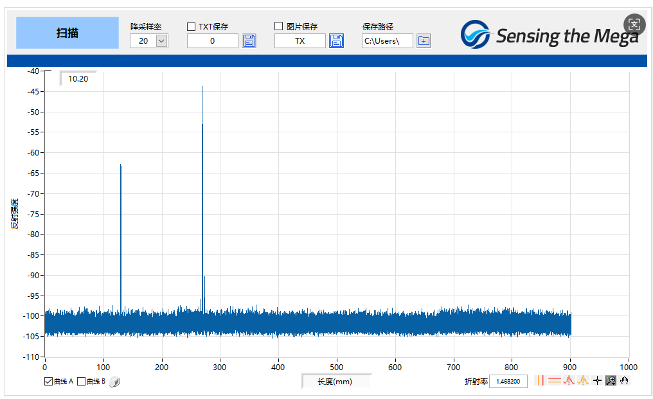653x399 pixels.
Task: Select the zoom magnifier tool
Action: (x=611, y=380)
